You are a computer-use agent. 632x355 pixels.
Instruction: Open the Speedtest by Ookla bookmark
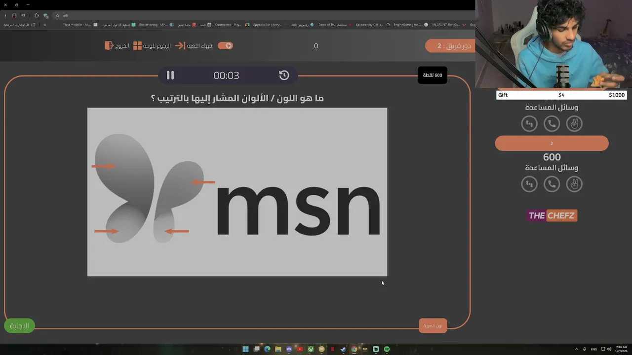click(x=373, y=24)
